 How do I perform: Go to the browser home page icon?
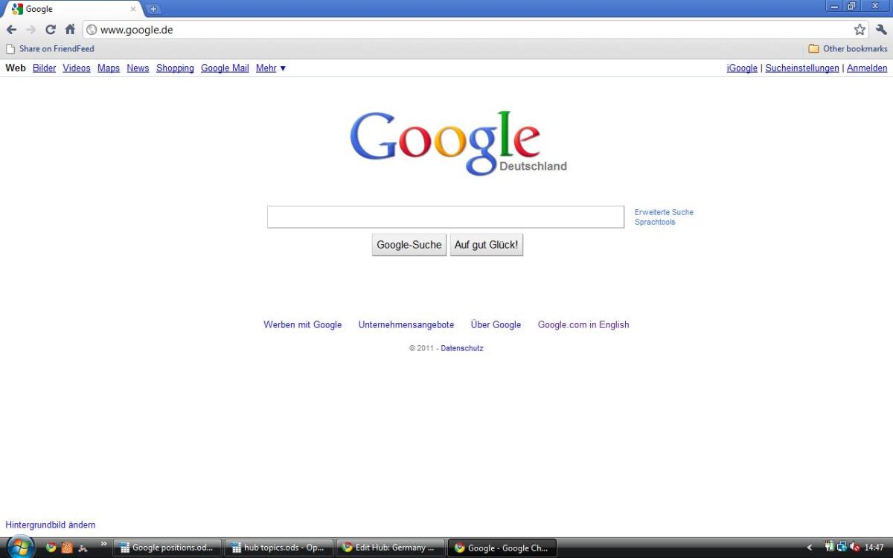(x=70, y=30)
